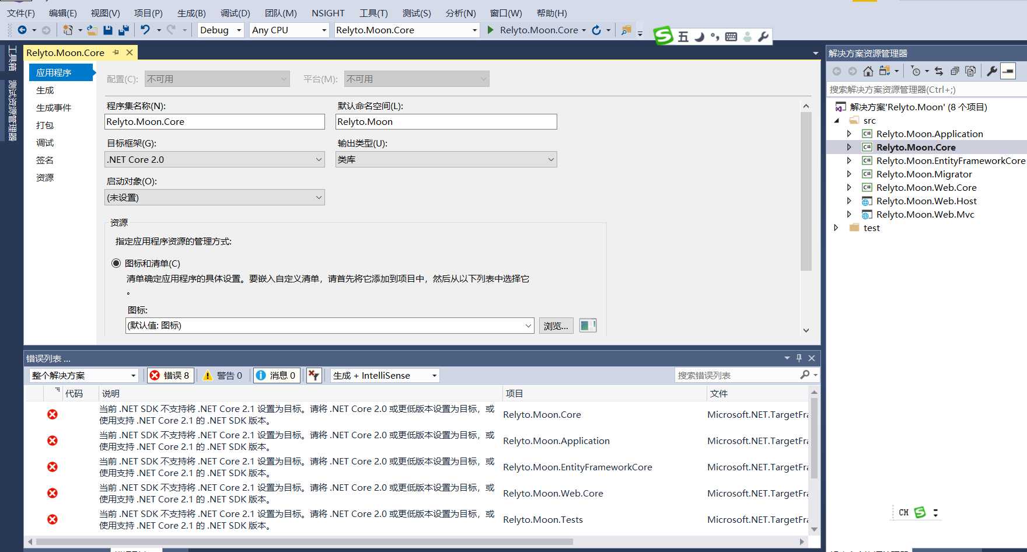This screenshot has height=552, width=1027.
Task: Click the Sogou icon next to CH in the tray
Action: 920,512
